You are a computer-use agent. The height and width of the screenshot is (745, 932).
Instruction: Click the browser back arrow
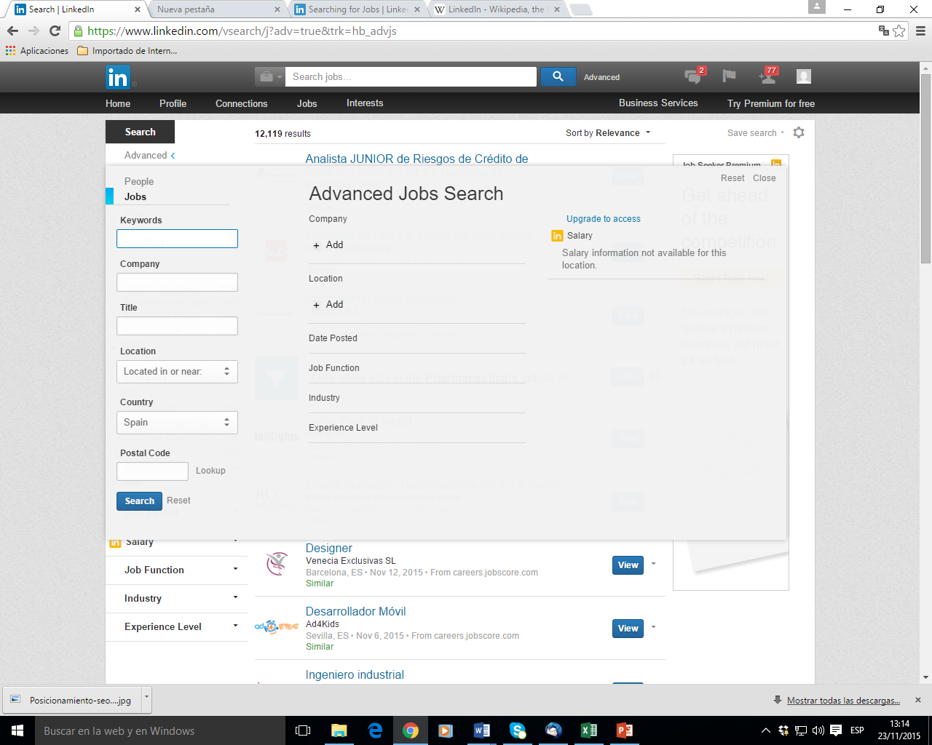tap(12, 31)
